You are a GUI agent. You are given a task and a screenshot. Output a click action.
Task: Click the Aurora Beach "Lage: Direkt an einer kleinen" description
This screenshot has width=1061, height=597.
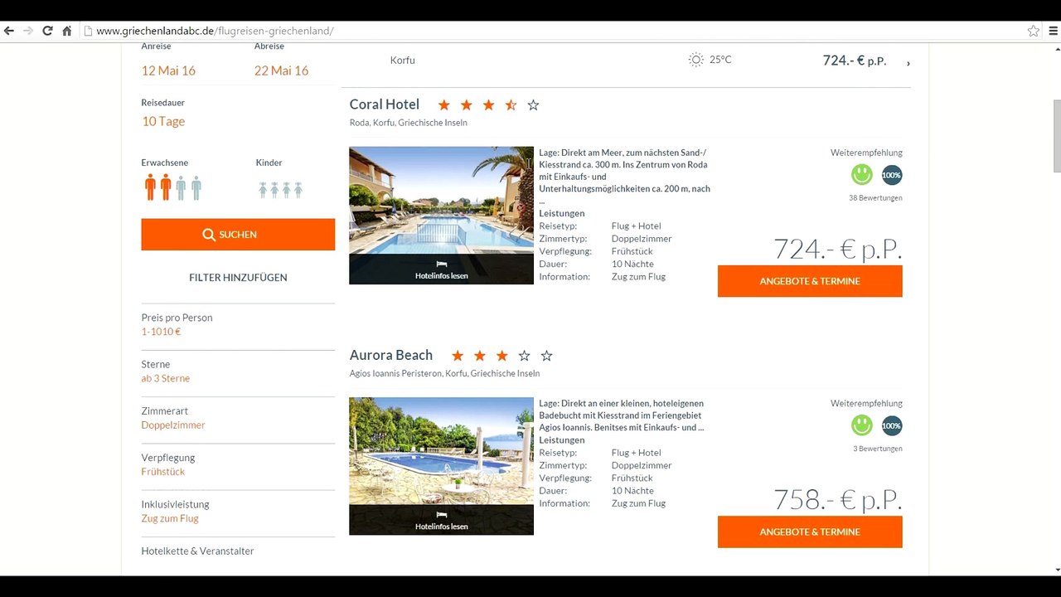[622, 415]
